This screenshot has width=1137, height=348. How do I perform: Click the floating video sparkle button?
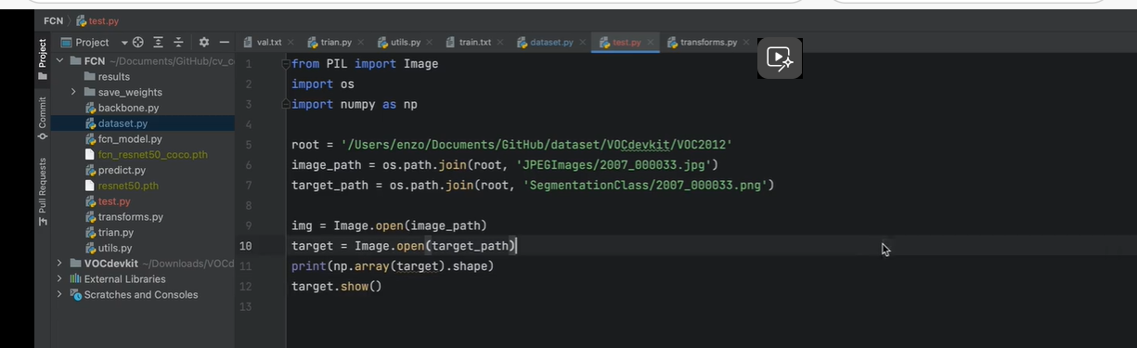tap(780, 59)
